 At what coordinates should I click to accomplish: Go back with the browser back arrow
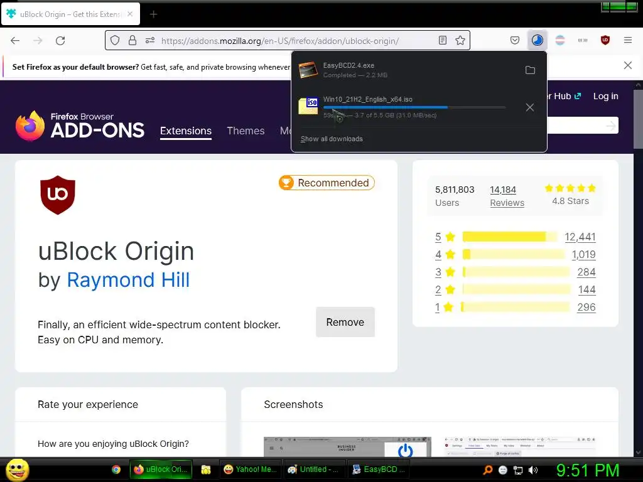15,40
